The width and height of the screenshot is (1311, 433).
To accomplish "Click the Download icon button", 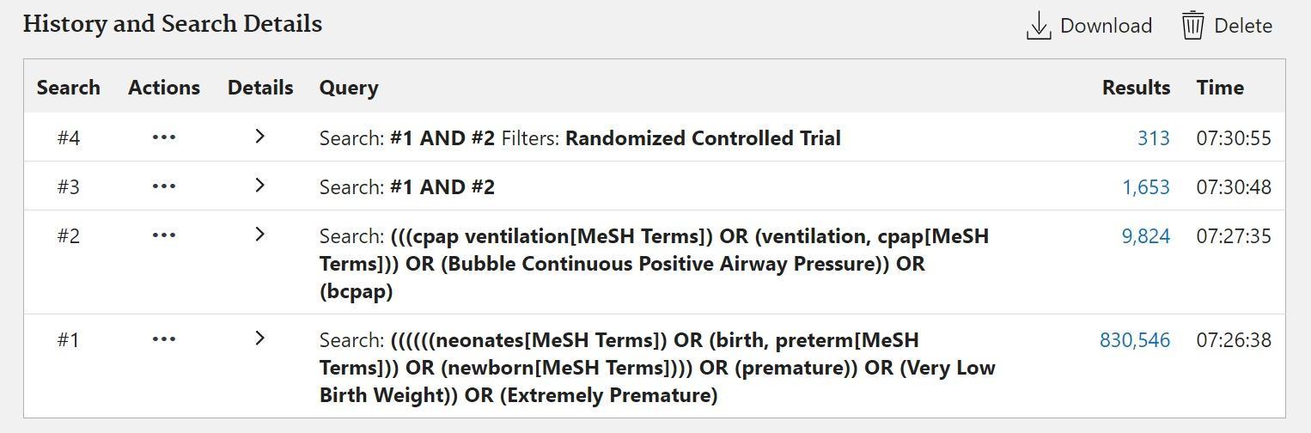I will [x=1039, y=26].
